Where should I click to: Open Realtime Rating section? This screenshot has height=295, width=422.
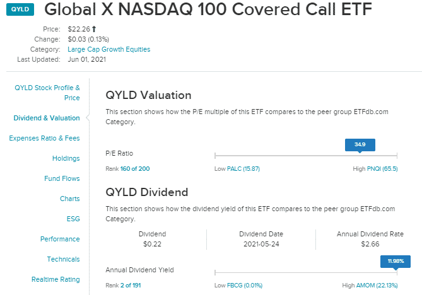click(56, 279)
